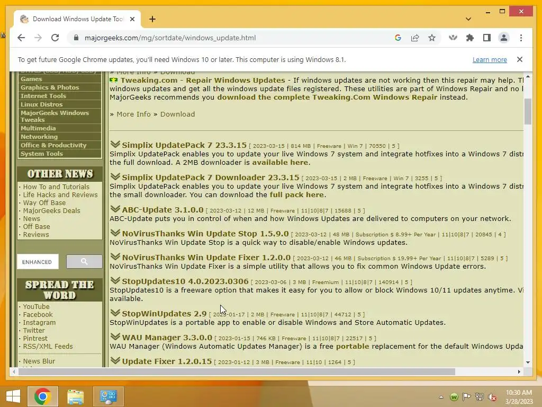The height and width of the screenshot is (407, 542).
Task: Click the arrow icon beside StopUpdates10
Action: (115, 280)
